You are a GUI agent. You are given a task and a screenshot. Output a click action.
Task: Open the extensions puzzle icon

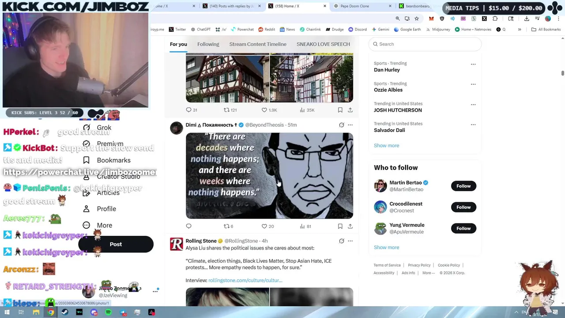tap(495, 19)
